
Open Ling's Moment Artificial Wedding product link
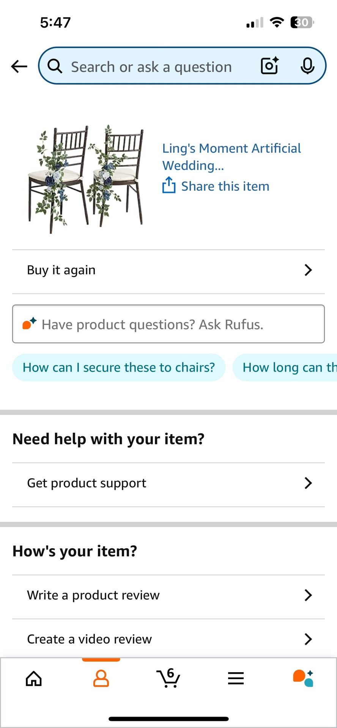[231, 157]
